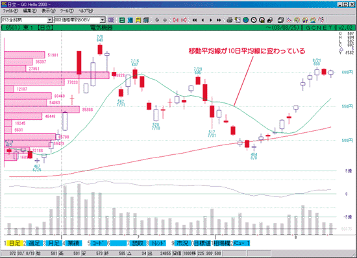The image size is (357, 258).
Task: Click the トレンド function button
Action: point(158,243)
